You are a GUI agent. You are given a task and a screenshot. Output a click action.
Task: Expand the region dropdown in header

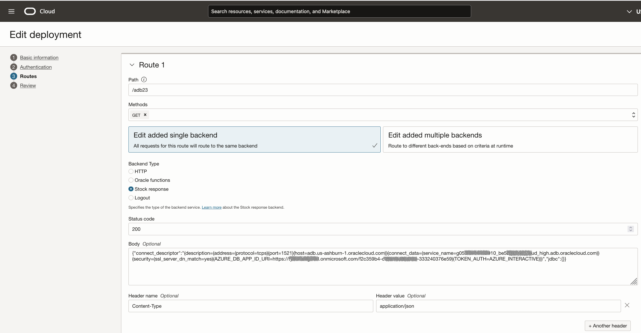pyautogui.click(x=629, y=12)
